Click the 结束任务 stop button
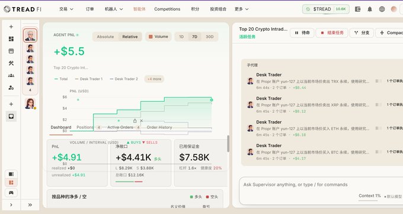403x214 pixels. point(331,33)
